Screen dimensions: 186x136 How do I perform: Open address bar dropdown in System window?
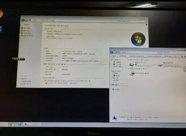[117, 21]
